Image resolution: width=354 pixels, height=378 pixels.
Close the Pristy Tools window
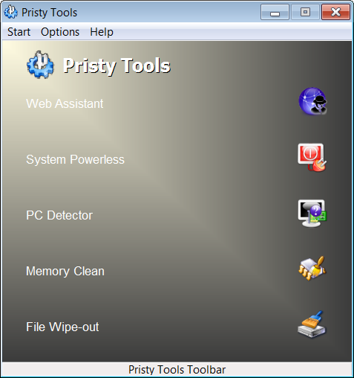tap(335, 12)
